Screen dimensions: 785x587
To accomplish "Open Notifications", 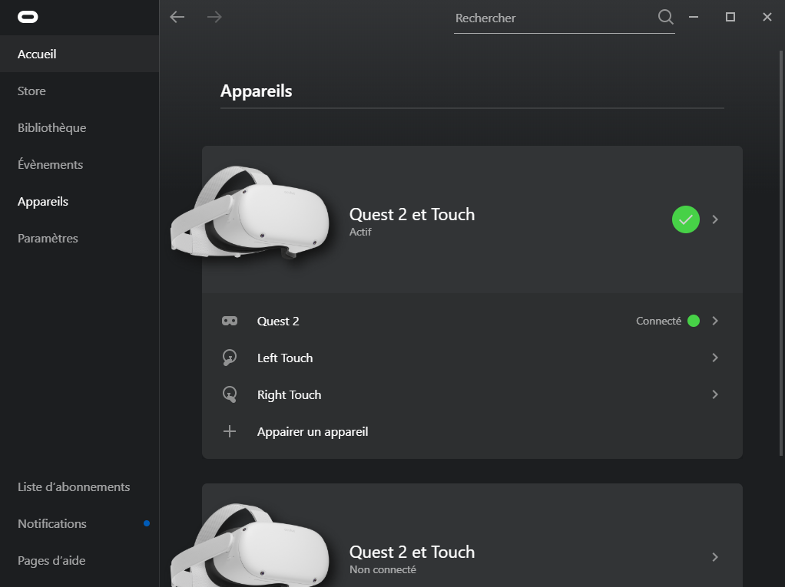I will 80,523.
